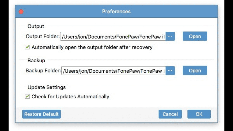
Task: Open the output folder with Open button
Action: tap(195, 36)
